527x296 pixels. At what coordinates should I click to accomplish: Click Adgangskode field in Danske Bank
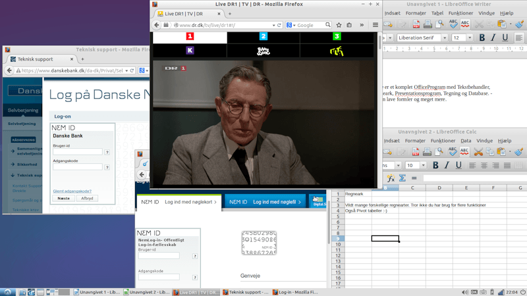pyautogui.click(x=77, y=167)
